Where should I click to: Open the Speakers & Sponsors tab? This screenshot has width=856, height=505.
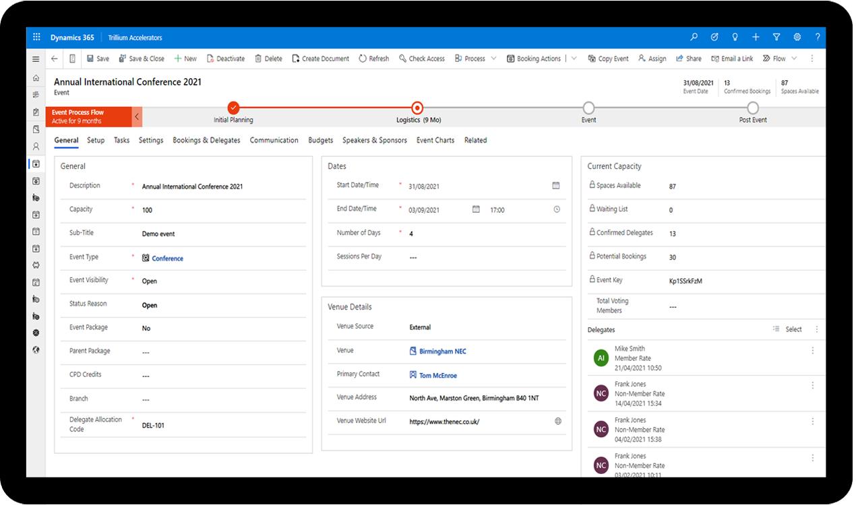pyautogui.click(x=374, y=140)
